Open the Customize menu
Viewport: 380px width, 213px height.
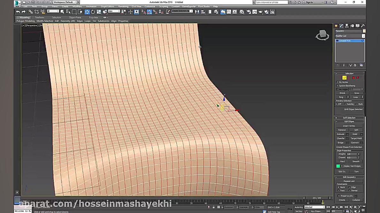point(150,6)
